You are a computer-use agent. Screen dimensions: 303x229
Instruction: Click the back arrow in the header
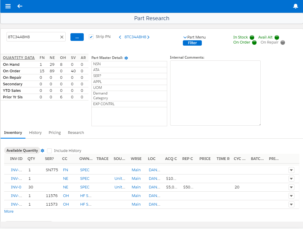tap(20, 6)
